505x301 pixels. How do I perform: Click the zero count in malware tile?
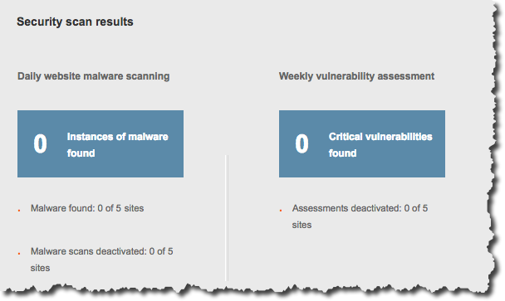[x=40, y=143]
